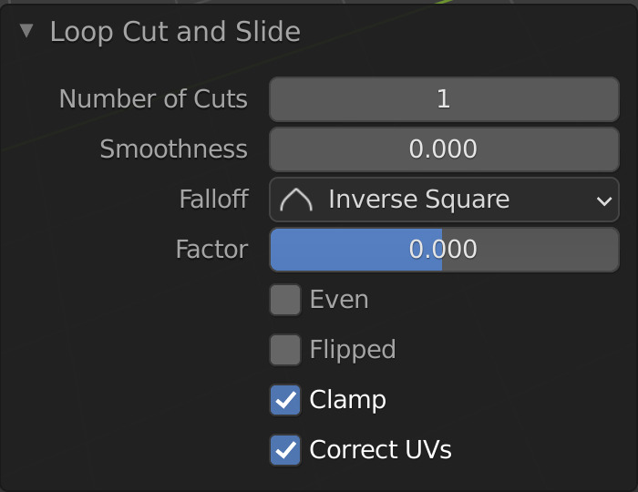638x492 pixels.
Task: Click the Smoothness value field
Action: (444, 149)
